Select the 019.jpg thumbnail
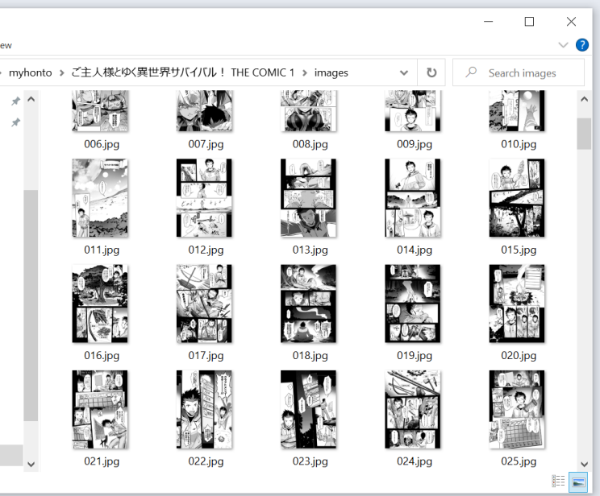The width and height of the screenshot is (600, 496). coord(413,304)
